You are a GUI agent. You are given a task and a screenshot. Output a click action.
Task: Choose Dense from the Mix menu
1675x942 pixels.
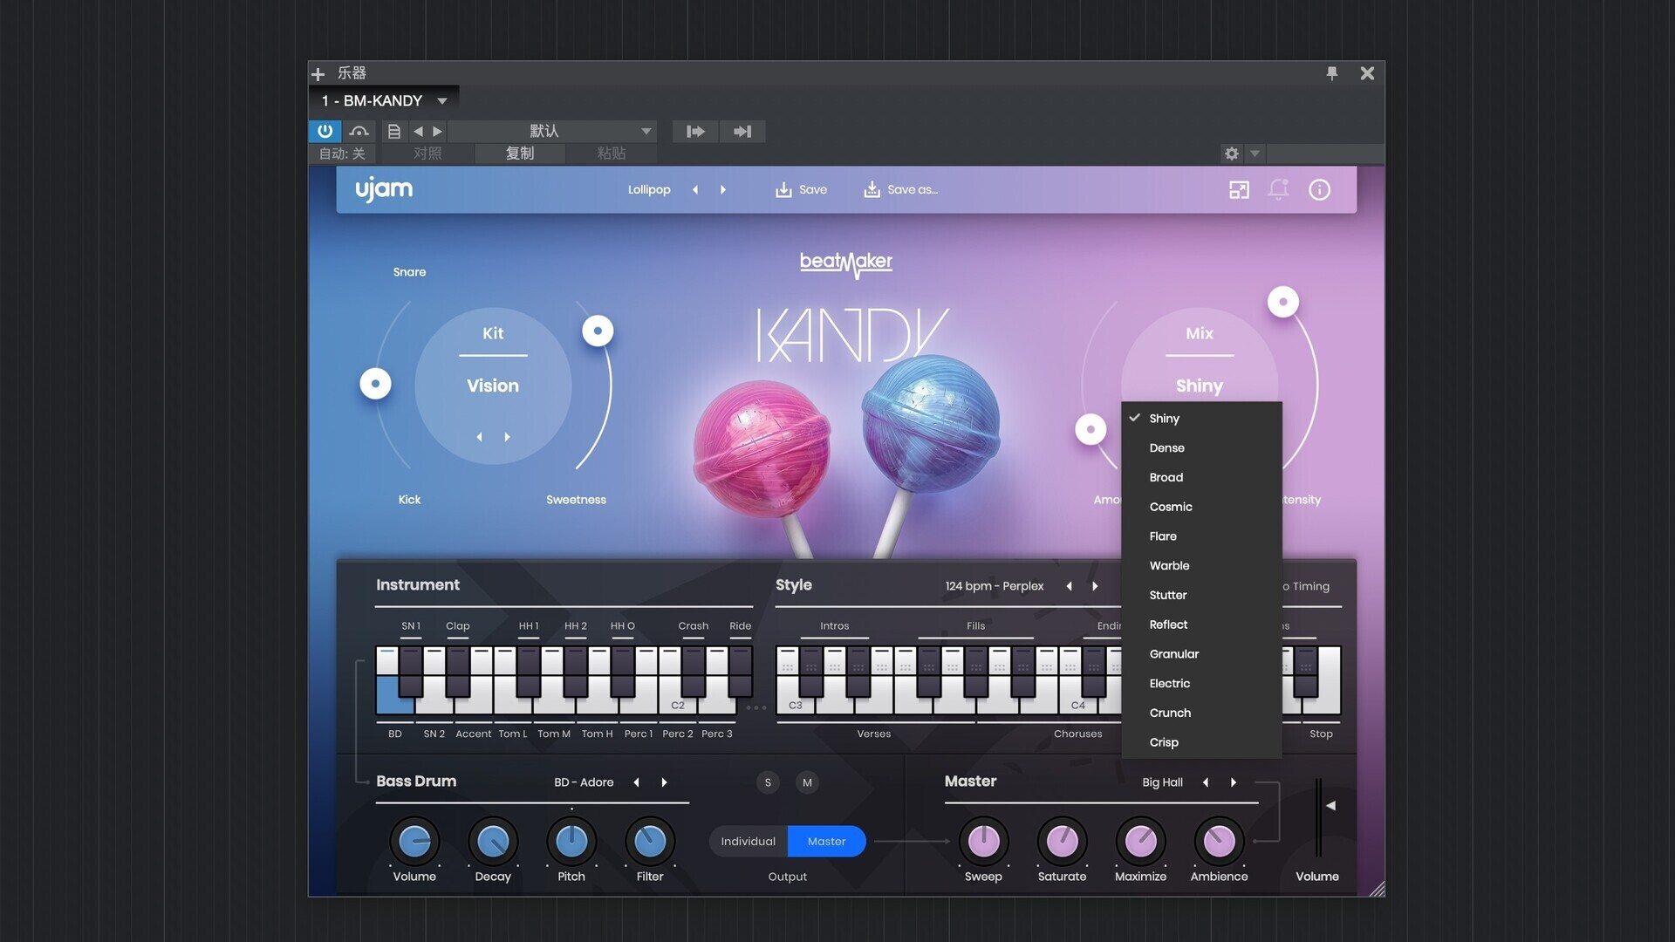pos(1201,448)
